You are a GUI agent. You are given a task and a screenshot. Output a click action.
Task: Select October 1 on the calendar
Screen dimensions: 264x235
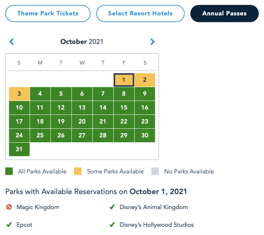(x=124, y=80)
